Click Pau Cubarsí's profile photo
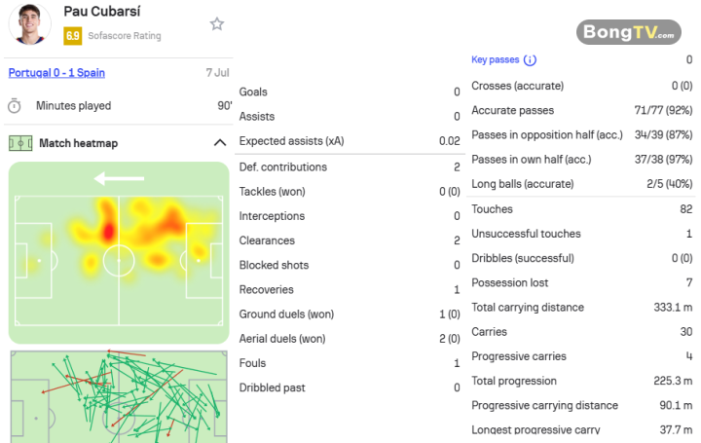 point(30,24)
